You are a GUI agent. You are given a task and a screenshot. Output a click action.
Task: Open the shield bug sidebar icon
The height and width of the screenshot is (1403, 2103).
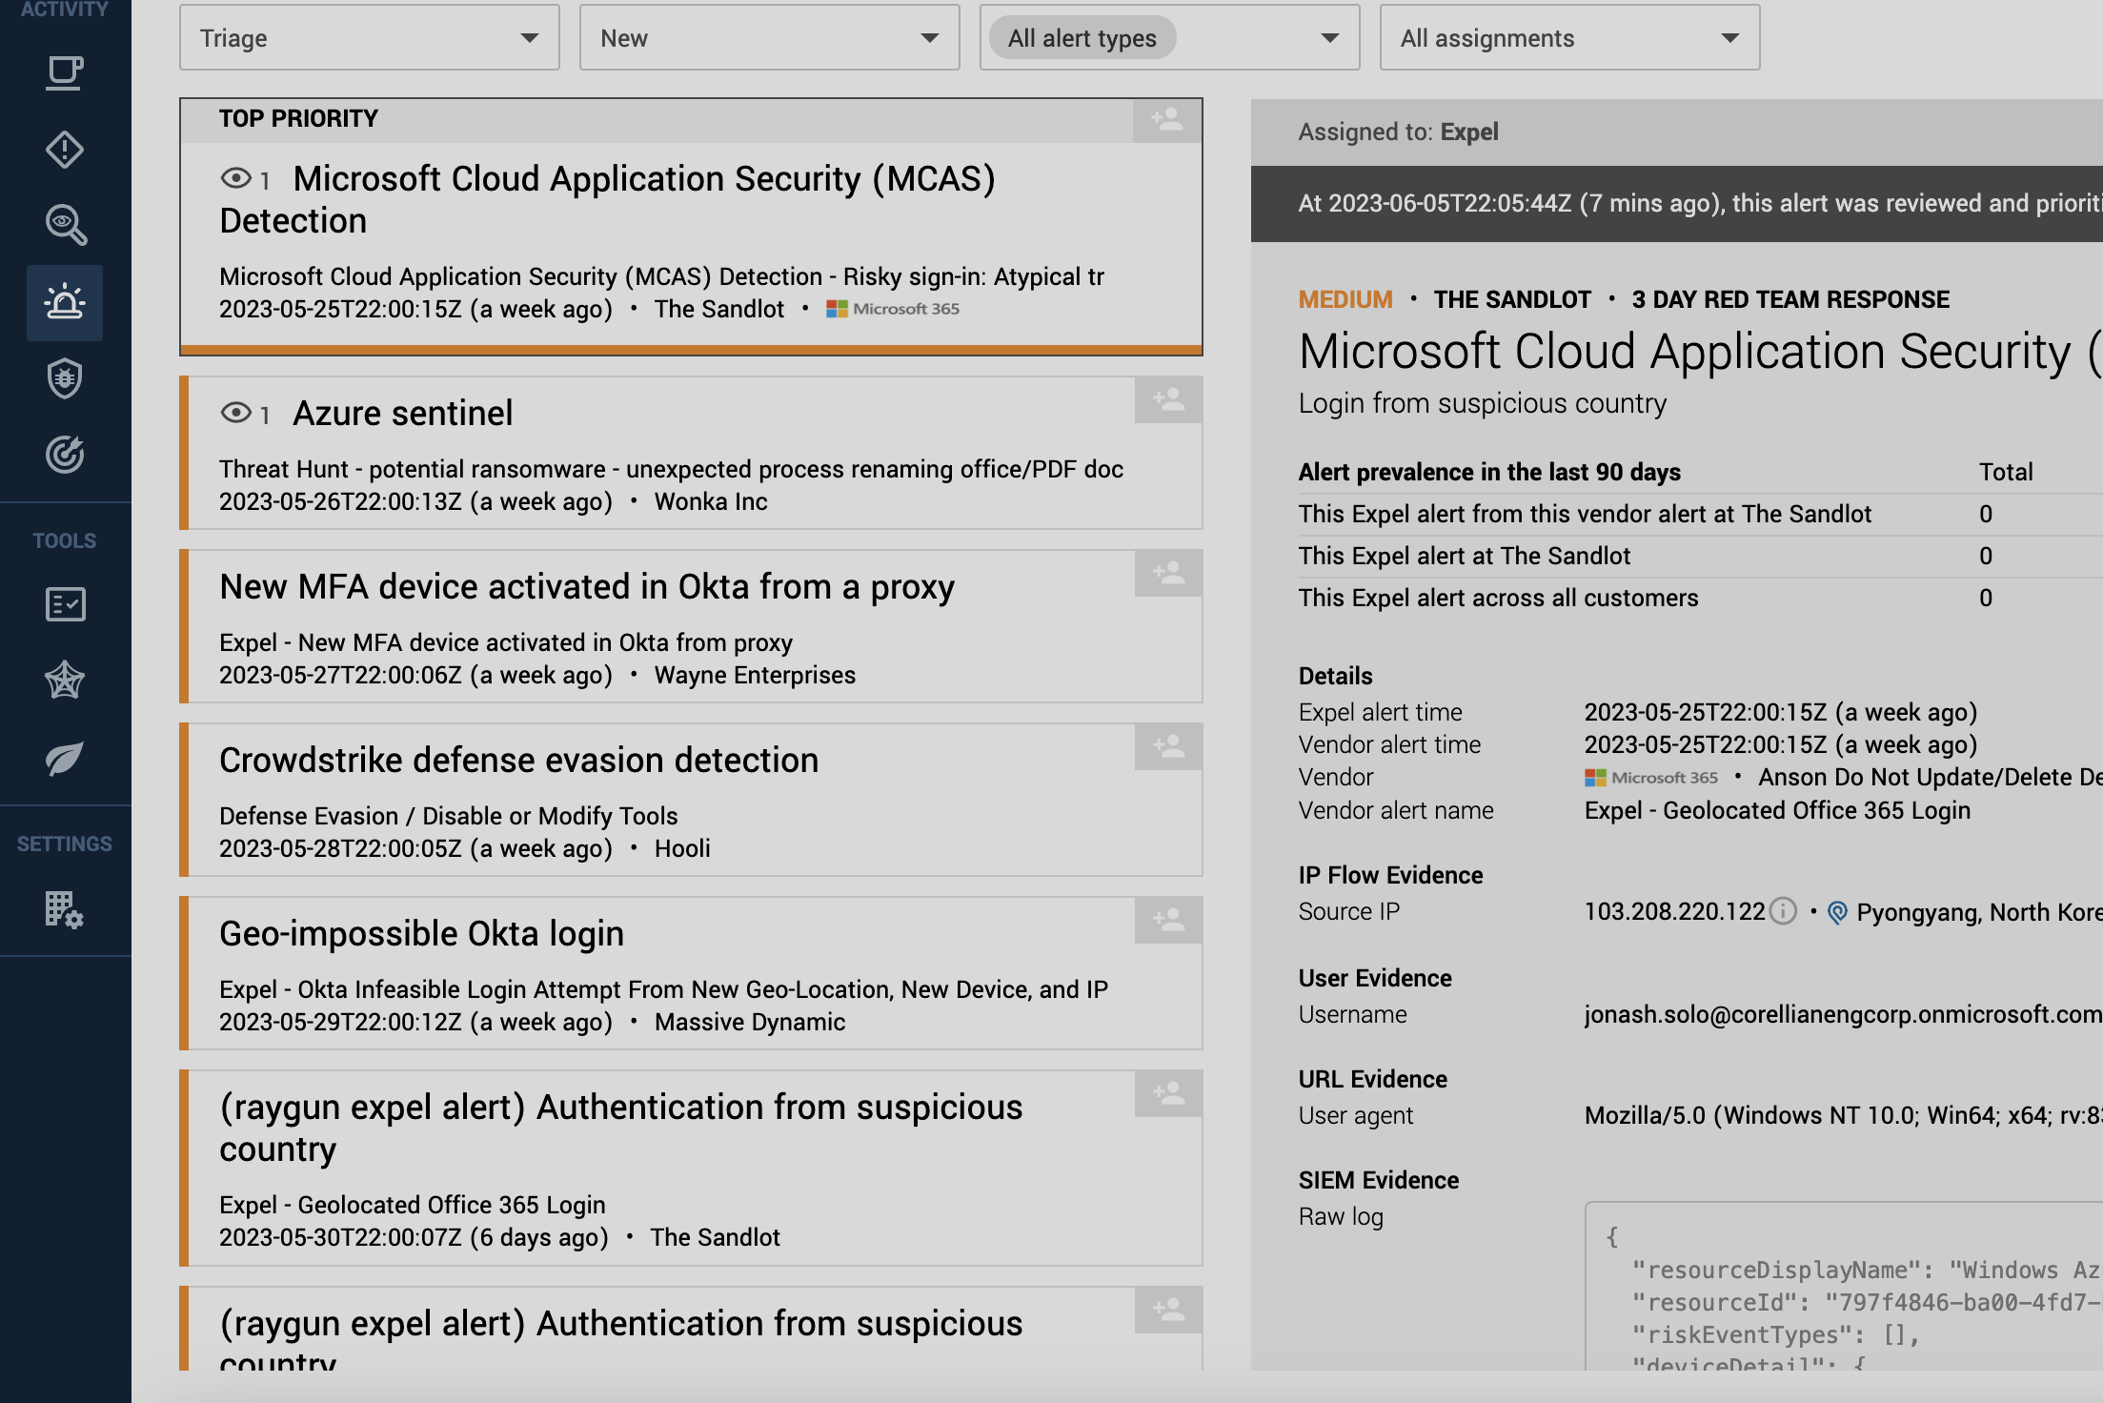click(65, 378)
